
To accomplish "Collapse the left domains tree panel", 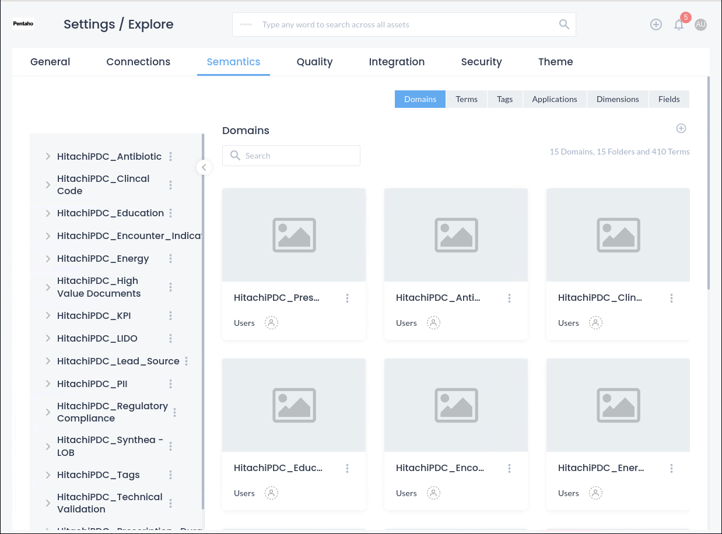I will pyautogui.click(x=204, y=167).
